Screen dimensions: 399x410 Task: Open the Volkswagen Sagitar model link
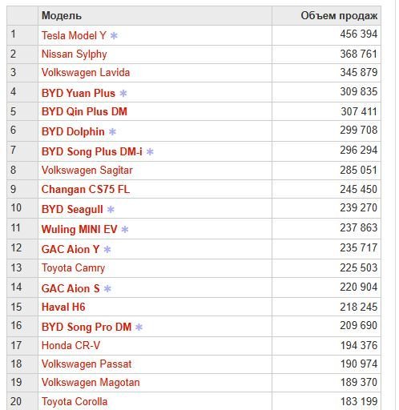tap(87, 171)
